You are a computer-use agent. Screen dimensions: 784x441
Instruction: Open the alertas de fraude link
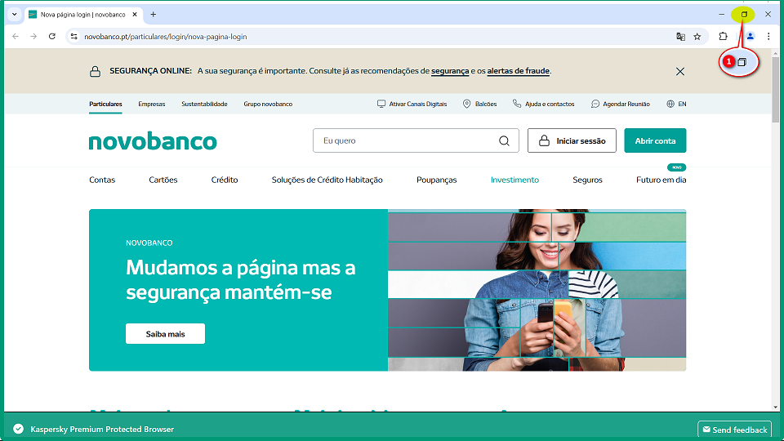518,71
